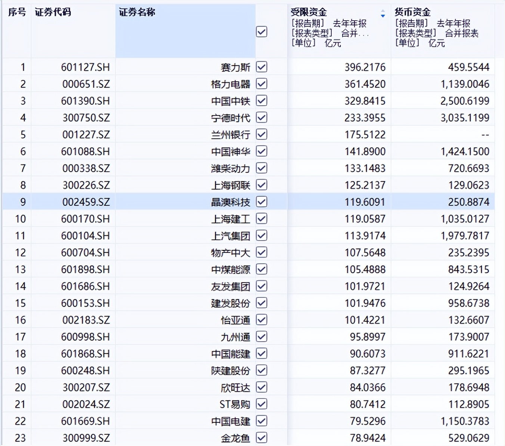Select stock code 000651.SZ

tap(86, 84)
